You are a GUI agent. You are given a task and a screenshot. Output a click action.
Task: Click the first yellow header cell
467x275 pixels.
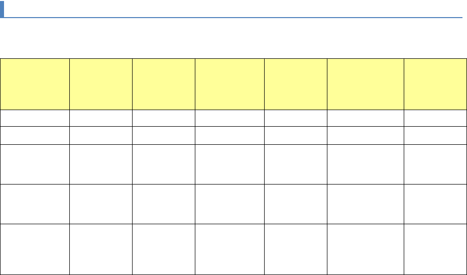[x=35, y=84]
